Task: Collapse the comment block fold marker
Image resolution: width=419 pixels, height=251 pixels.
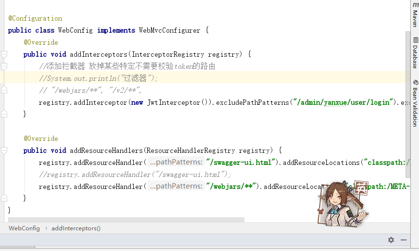Action: pyautogui.click(x=4, y=66)
